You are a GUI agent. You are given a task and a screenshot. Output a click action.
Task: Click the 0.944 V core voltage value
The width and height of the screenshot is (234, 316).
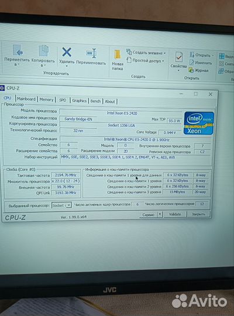click(170, 133)
